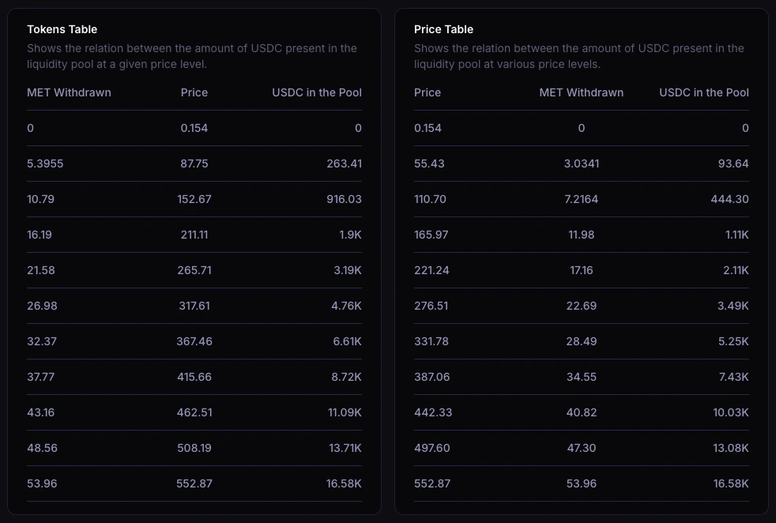Pick the 211.11 price cell

[194, 235]
